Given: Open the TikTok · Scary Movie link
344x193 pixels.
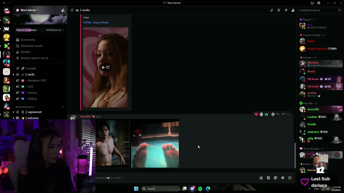Looking at the screenshot, I should pos(96,23).
